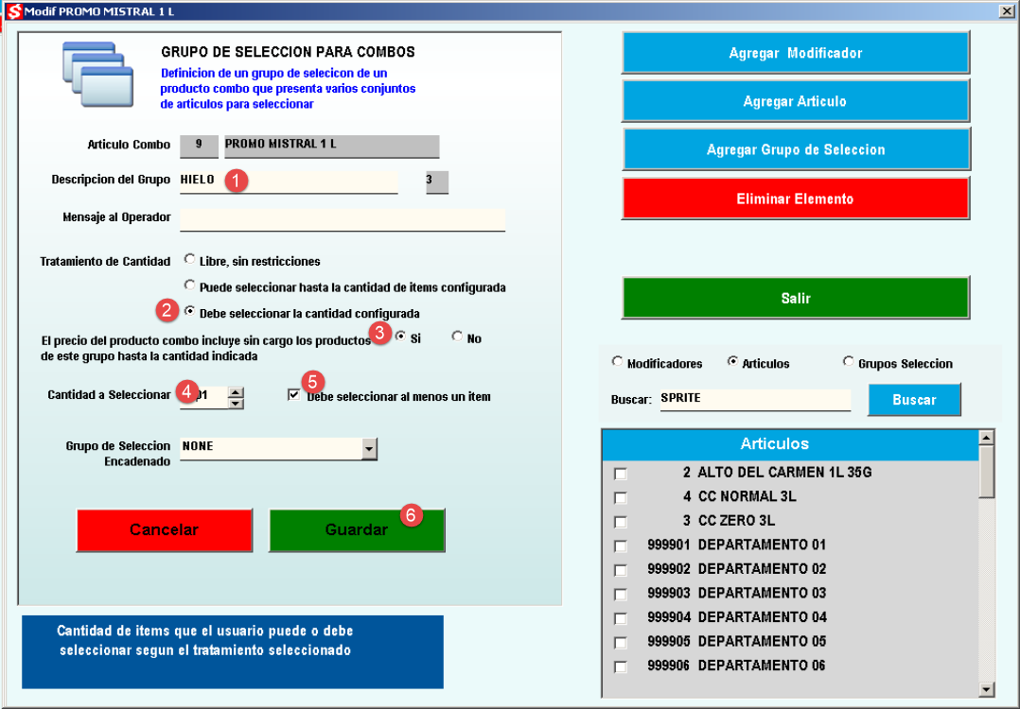1020x709 pixels.
Task: Check the DEPARTAMENTO 04 item
Action: click(621, 618)
